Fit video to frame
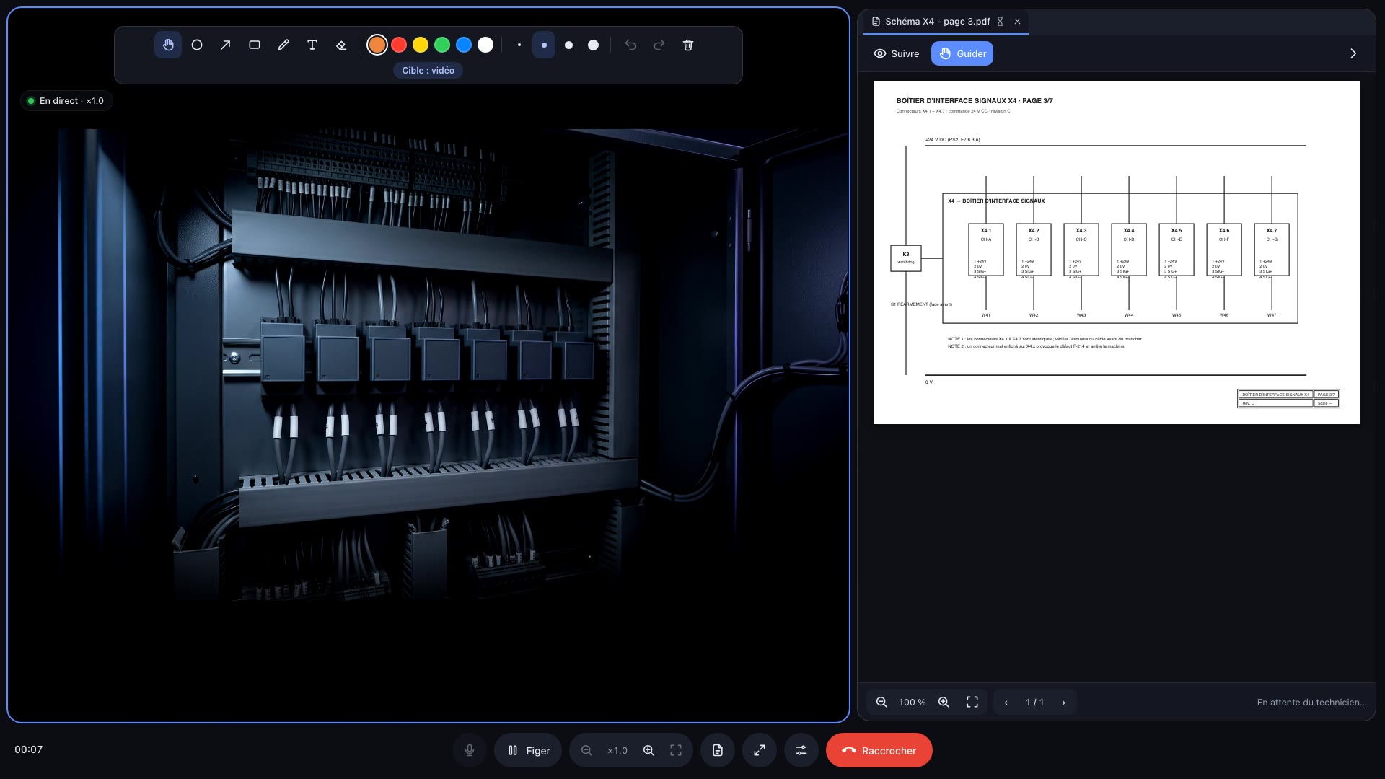 tap(676, 750)
